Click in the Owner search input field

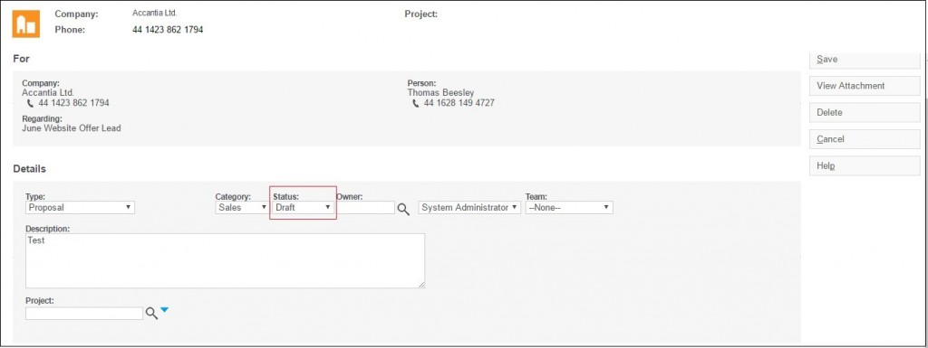pos(365,208)
